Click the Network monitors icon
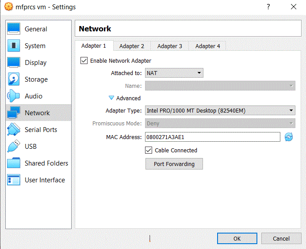The height and width of the screenshot is (249, 306). coord(13,113)
